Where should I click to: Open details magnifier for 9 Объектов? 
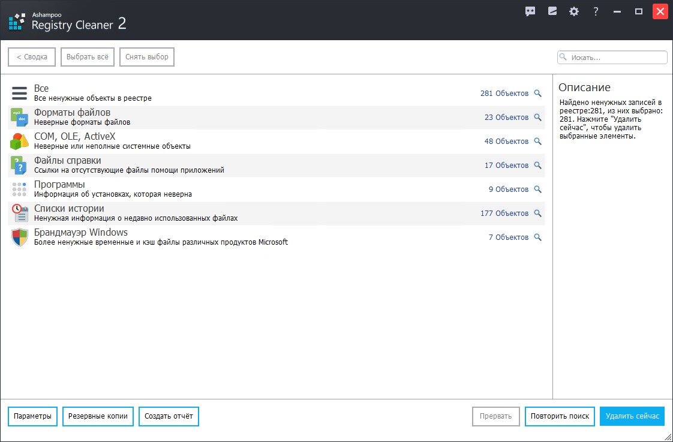click(x=538, y=190)
